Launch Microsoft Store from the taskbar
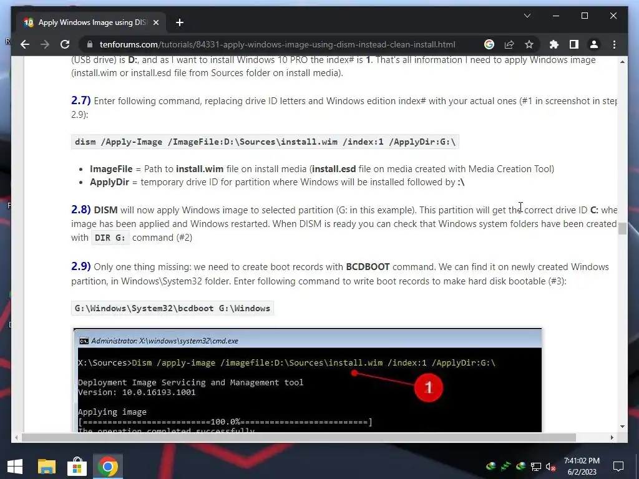639x479 pixels. pos(77,467)
